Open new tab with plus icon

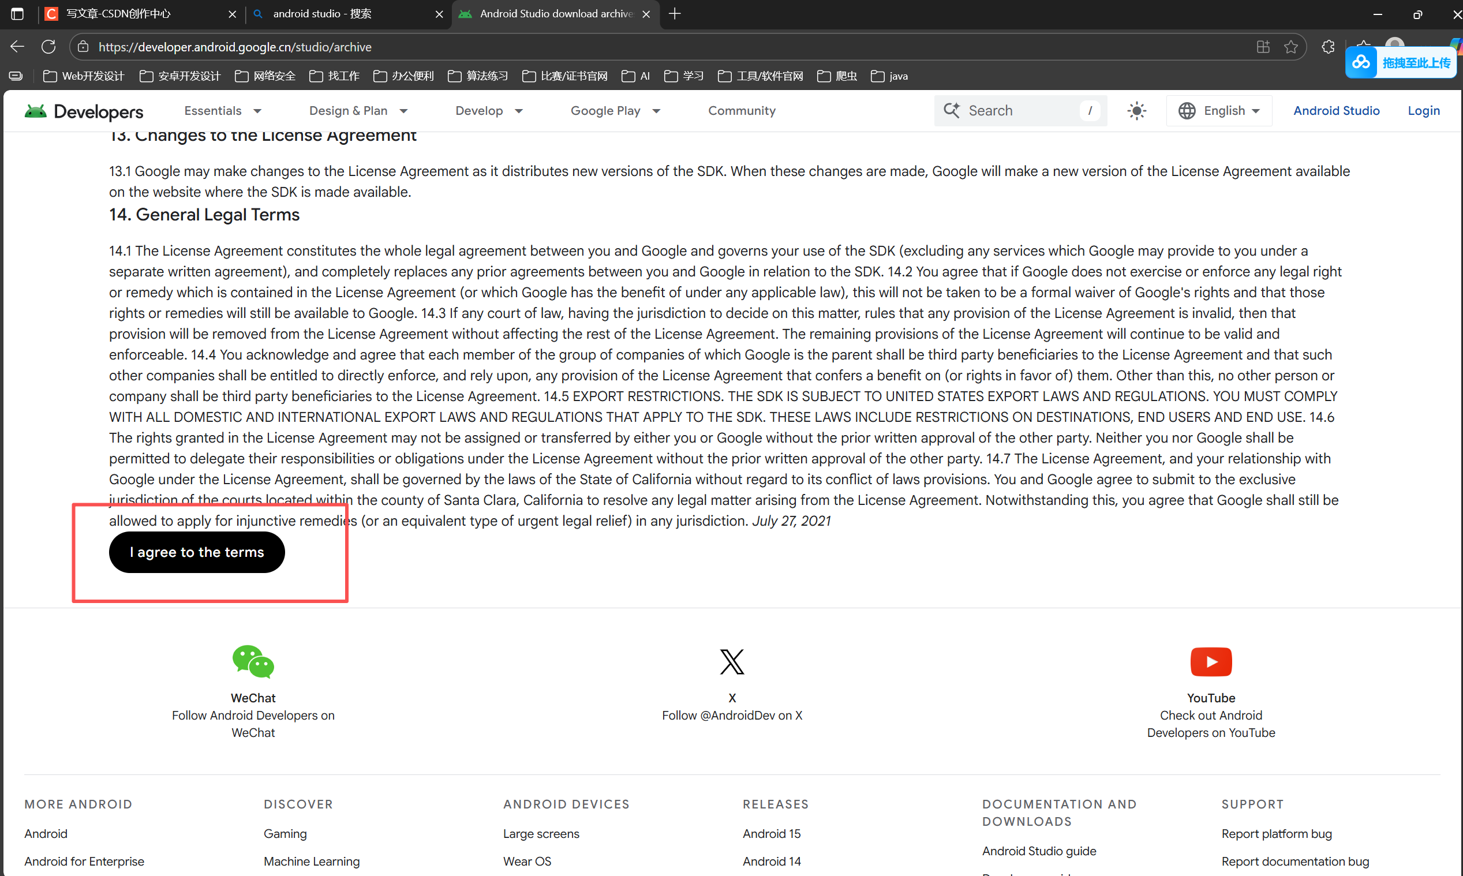pyautogui.click(x=675, y=14)
